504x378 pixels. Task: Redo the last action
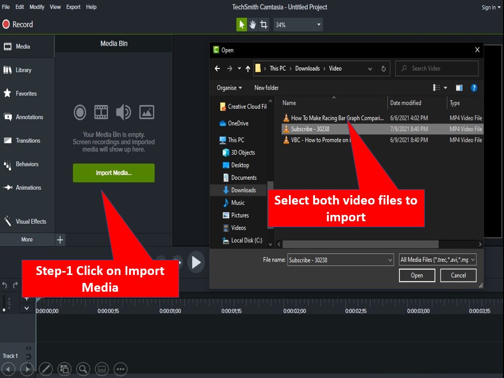[x=15, y=285]
